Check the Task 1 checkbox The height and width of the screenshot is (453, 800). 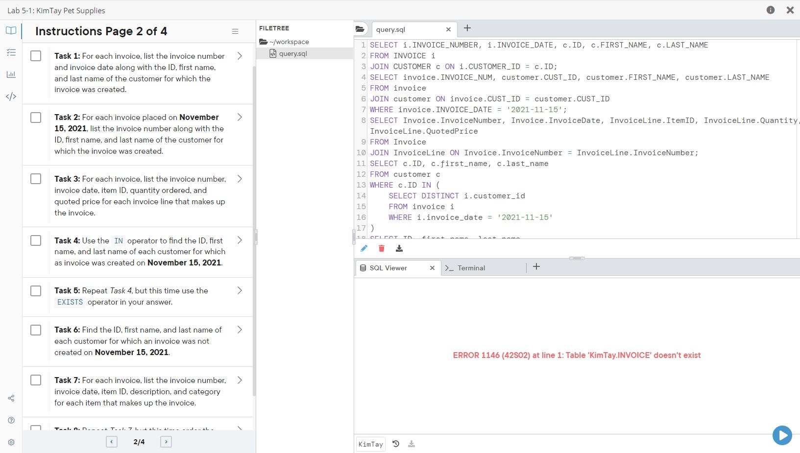36,56
